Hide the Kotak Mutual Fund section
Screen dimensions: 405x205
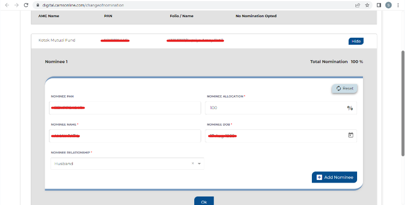pyautogui.click(x=356, y=41)
